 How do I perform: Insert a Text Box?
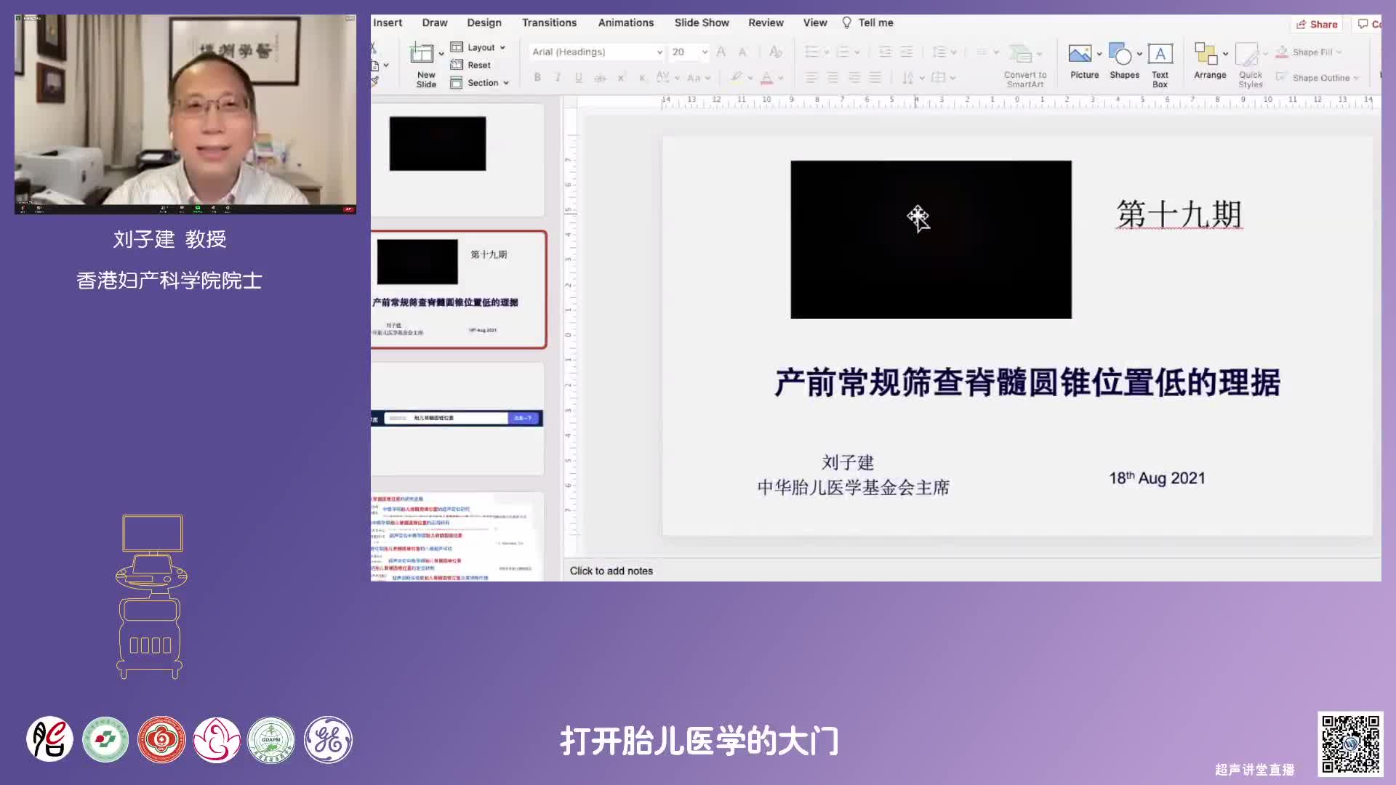1160,54
